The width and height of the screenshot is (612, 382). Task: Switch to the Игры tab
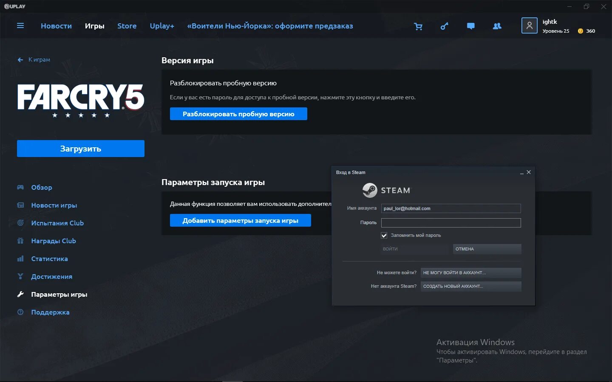pos(94,26)
